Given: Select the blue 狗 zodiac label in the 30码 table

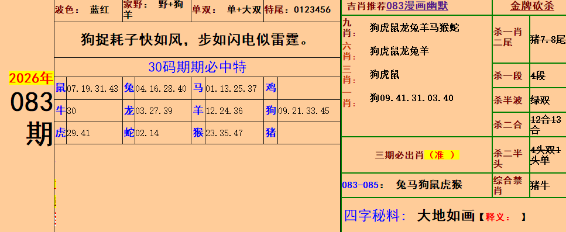Looking at the screenshot, I should click(x=271, y=110).
